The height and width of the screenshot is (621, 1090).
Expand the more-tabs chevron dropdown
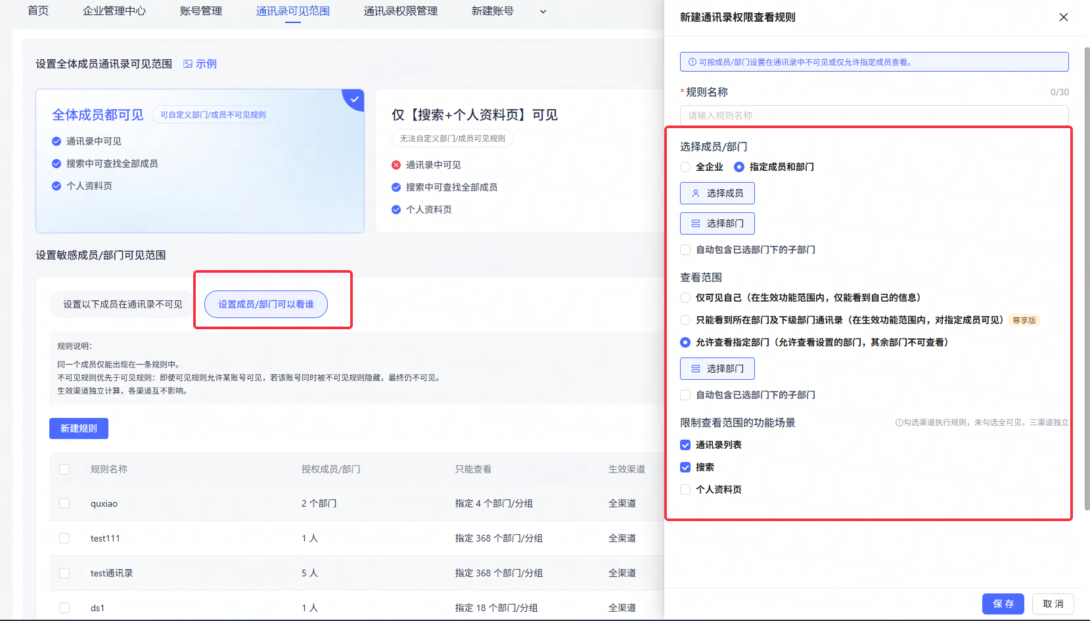pos(543,11)
